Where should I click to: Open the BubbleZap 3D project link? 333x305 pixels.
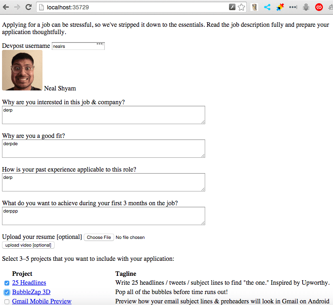coord(31,292)
